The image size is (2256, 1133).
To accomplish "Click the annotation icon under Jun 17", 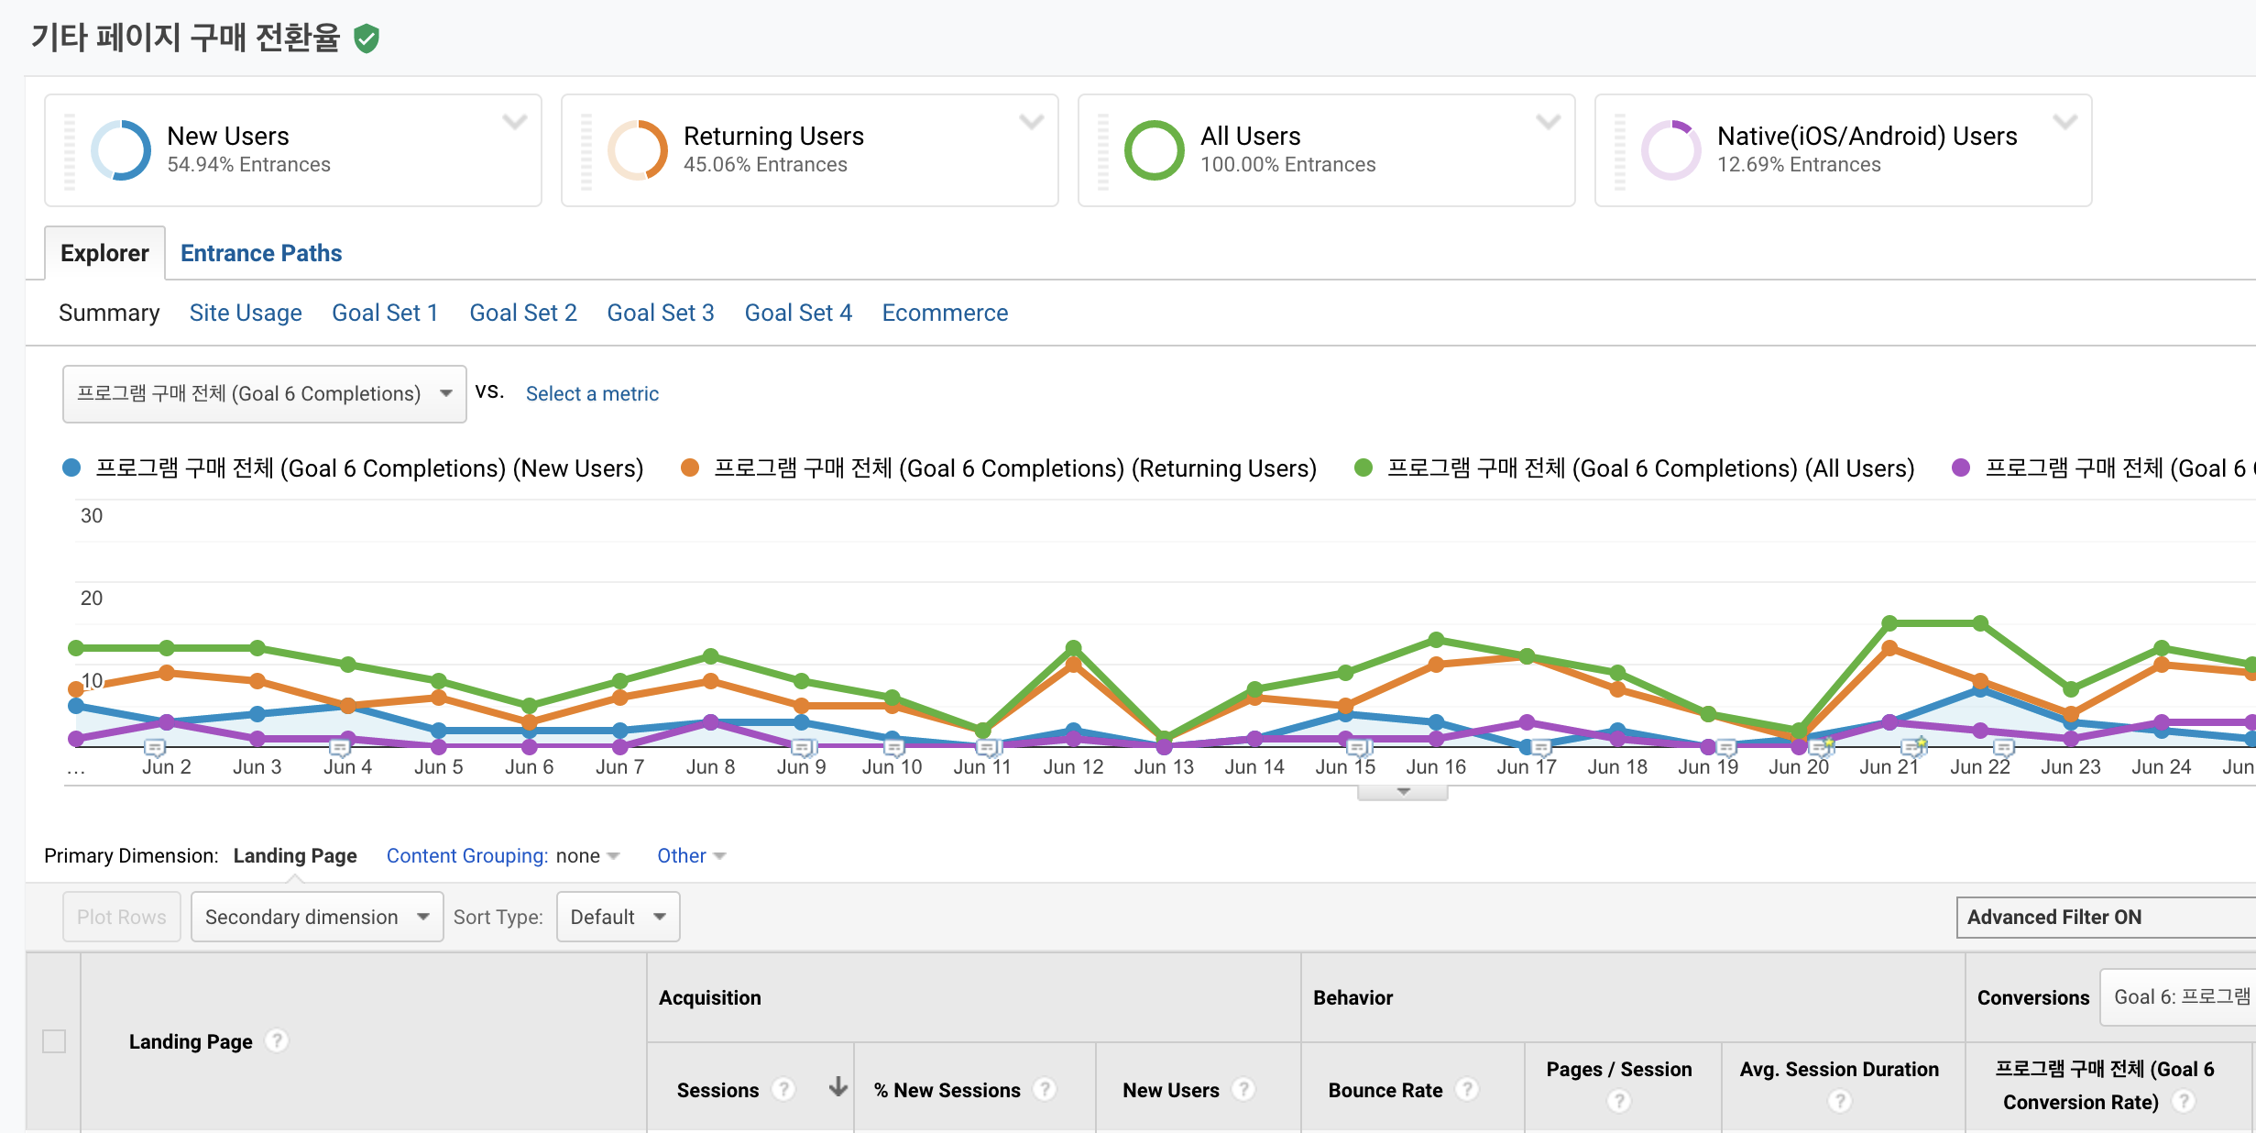I will pos(1541,747).
